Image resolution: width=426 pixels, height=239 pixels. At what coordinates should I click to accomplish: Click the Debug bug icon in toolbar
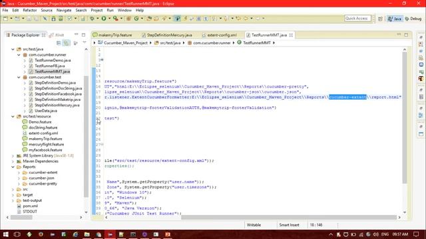point(93,19)
